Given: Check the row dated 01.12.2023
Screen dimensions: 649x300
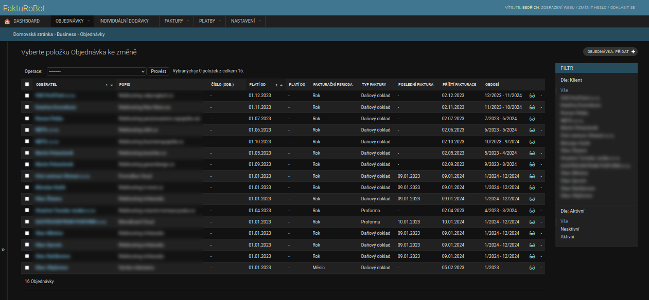Looking at the screenshot, I should tap(27, 96).
